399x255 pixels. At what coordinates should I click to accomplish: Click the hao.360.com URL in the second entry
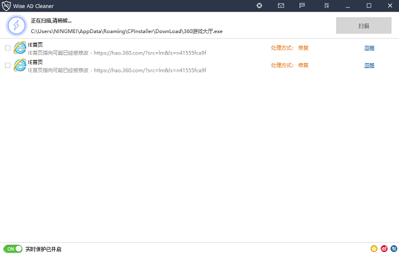click(150, 70)
